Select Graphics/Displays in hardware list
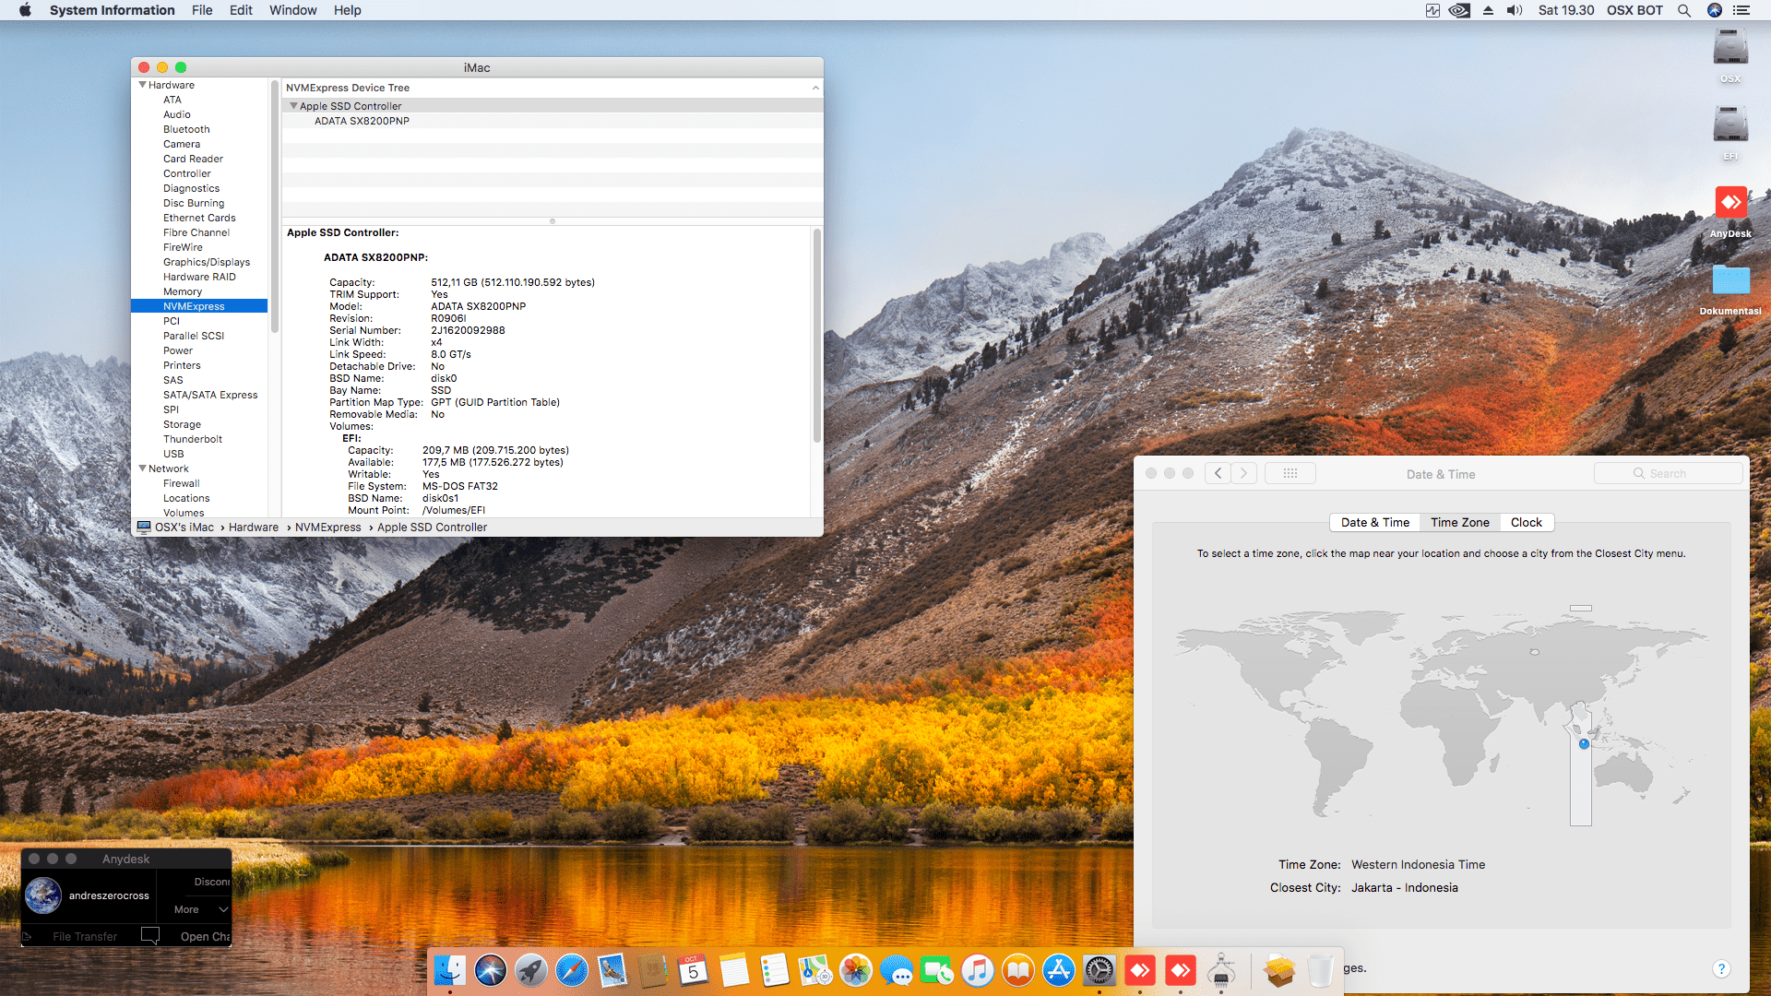Image resolution: width=1771 pixels, height=996 pixels. [207, 262]
